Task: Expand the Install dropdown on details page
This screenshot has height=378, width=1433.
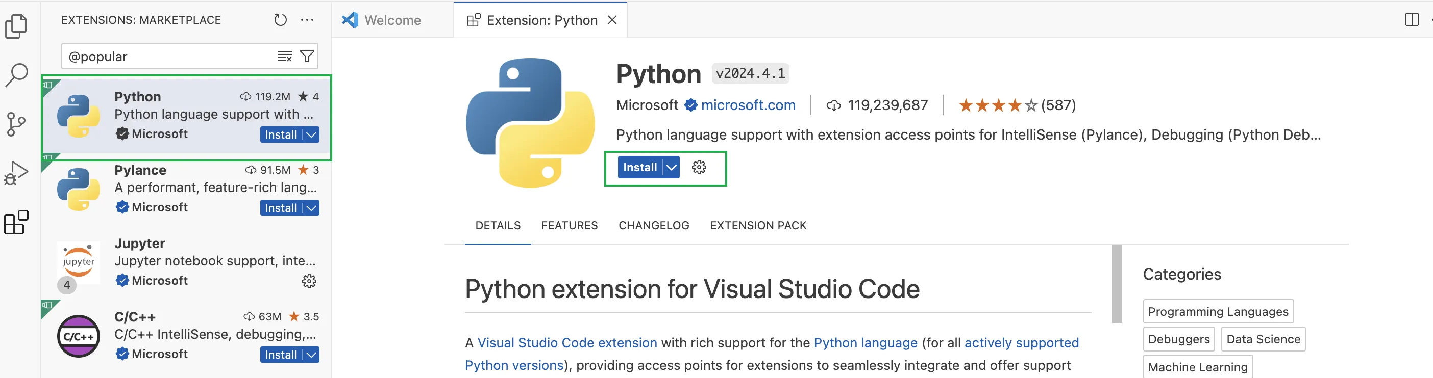Action: coord(672,167)
